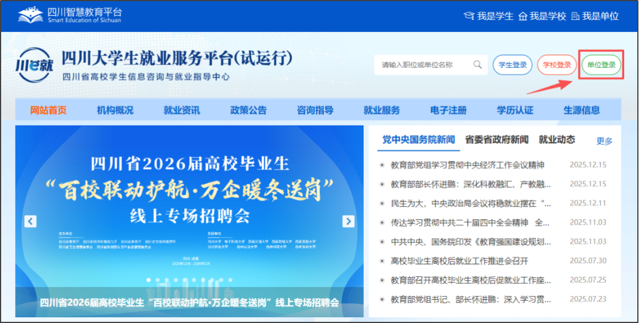The width and height of the screenshot is (639, 323).
Task: Open the 电子注册 navigation item
Action: tap(448, 110)
